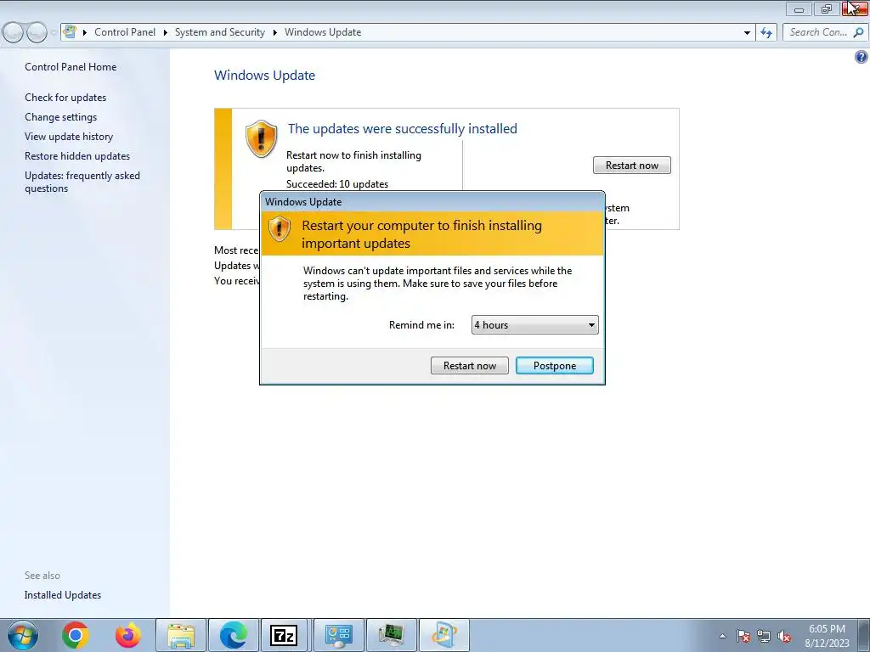
Task: Go back with the navigation arrow
Action: coord(13,32)
